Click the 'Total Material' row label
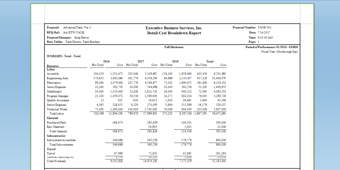Viewport: 340px width, 170px height. coord(58,131)
